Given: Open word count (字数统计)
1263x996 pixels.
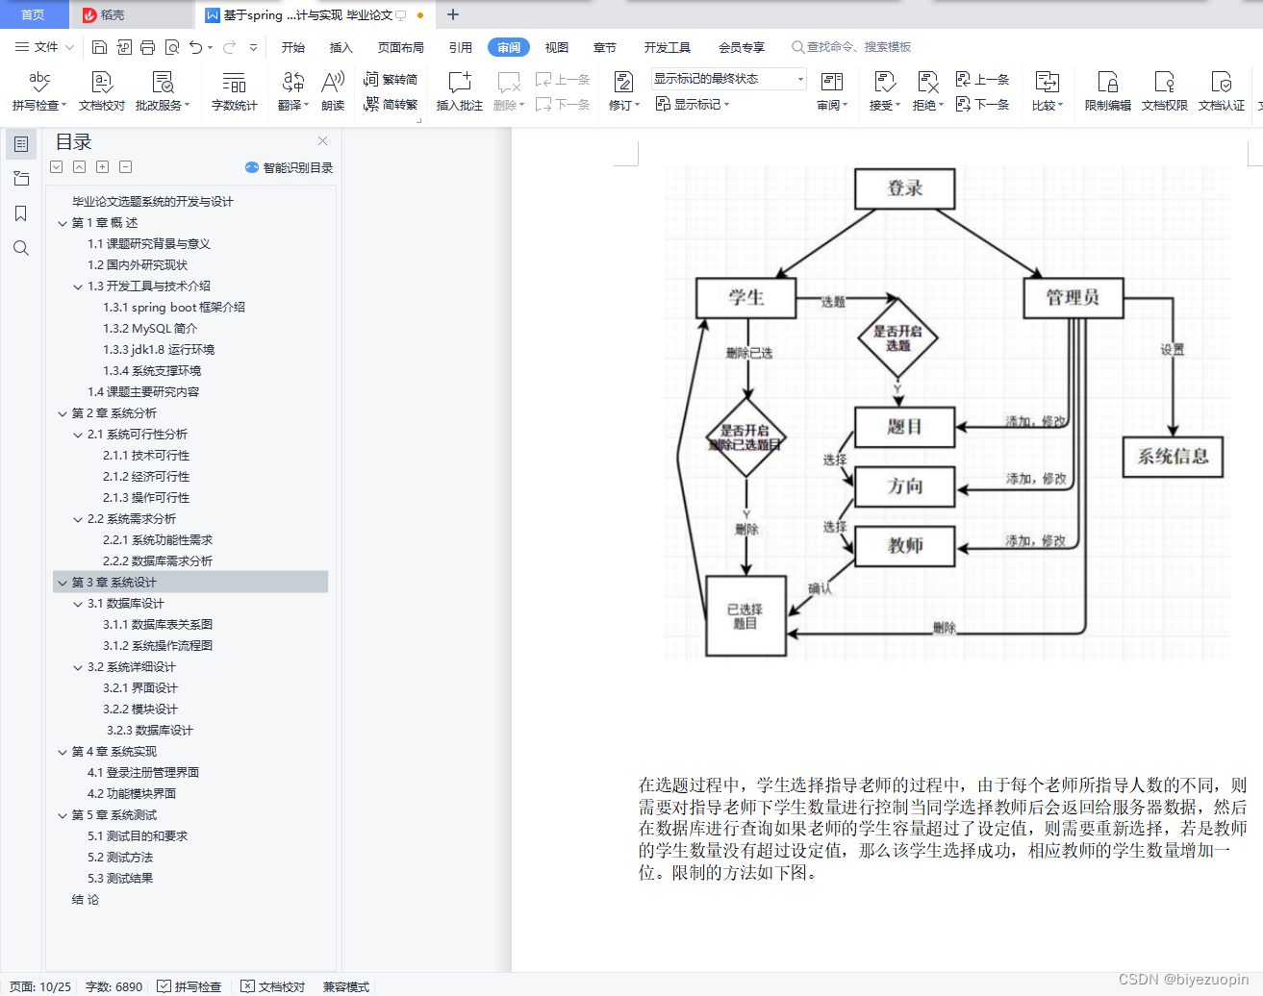Looking at the screenshot, I should click(x=235, y=91).
